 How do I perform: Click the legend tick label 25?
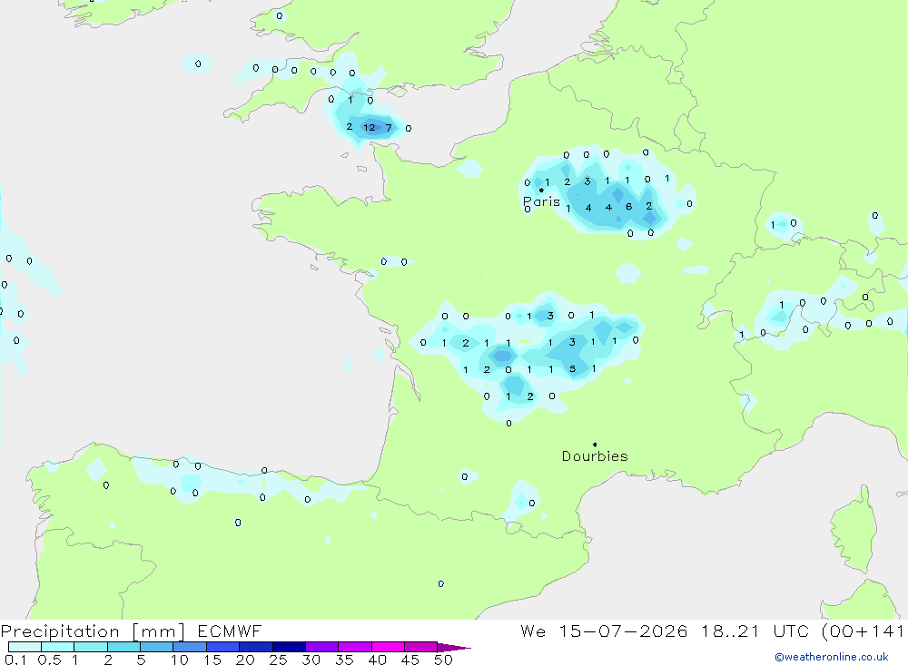(278, 660)
